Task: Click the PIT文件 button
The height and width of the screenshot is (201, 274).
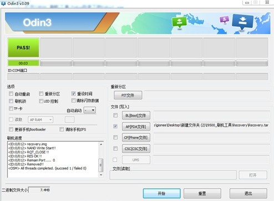Action: pyautogui.click(x=128, y=95)
